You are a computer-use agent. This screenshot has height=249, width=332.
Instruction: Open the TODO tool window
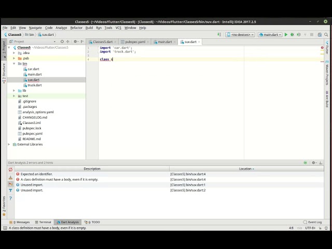(92, 222)
